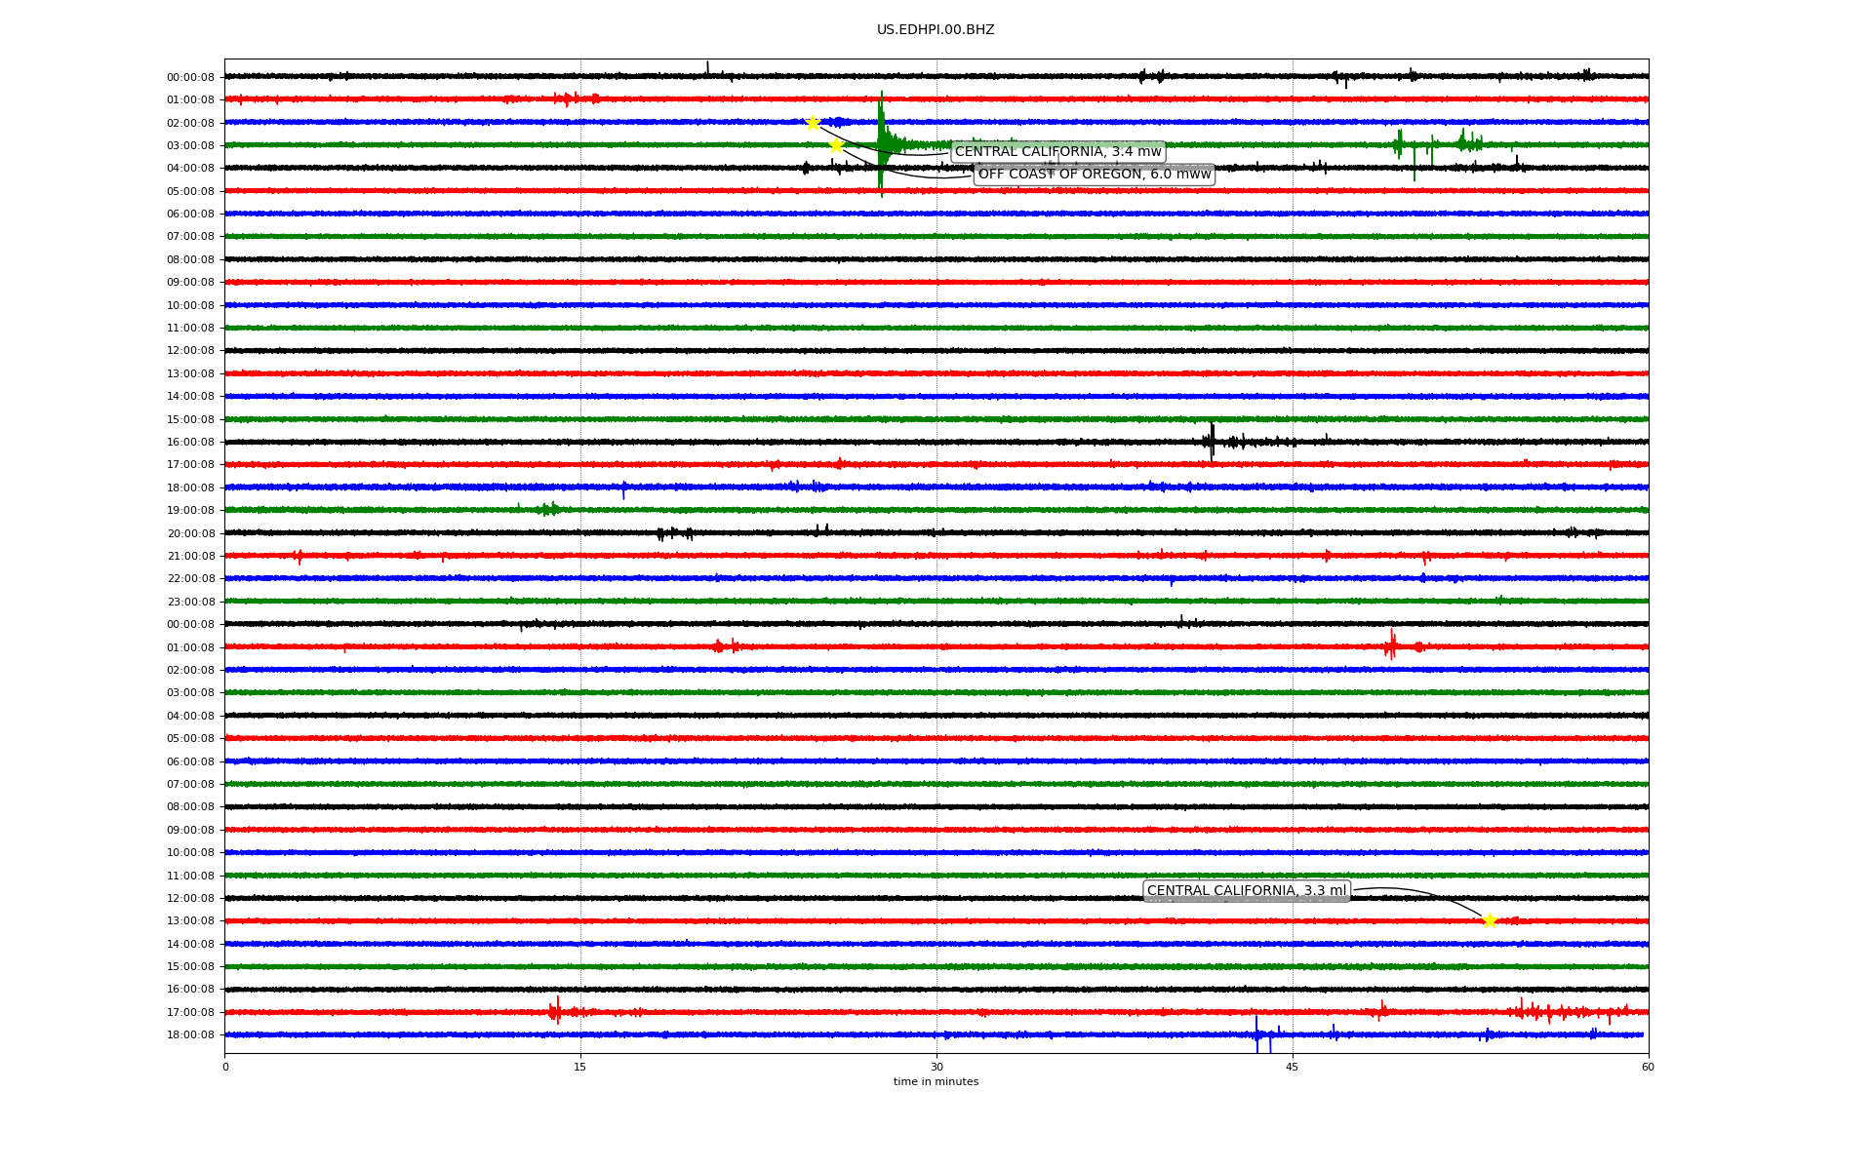Click the US.EDHPI.00.BHZ plot title
1873x1170 pixels.
pyautogui.click(x=935, y=30)
